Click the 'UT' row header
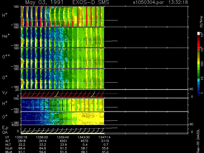The width and height of the screenshot is (204, 153). tap(7, 137)
